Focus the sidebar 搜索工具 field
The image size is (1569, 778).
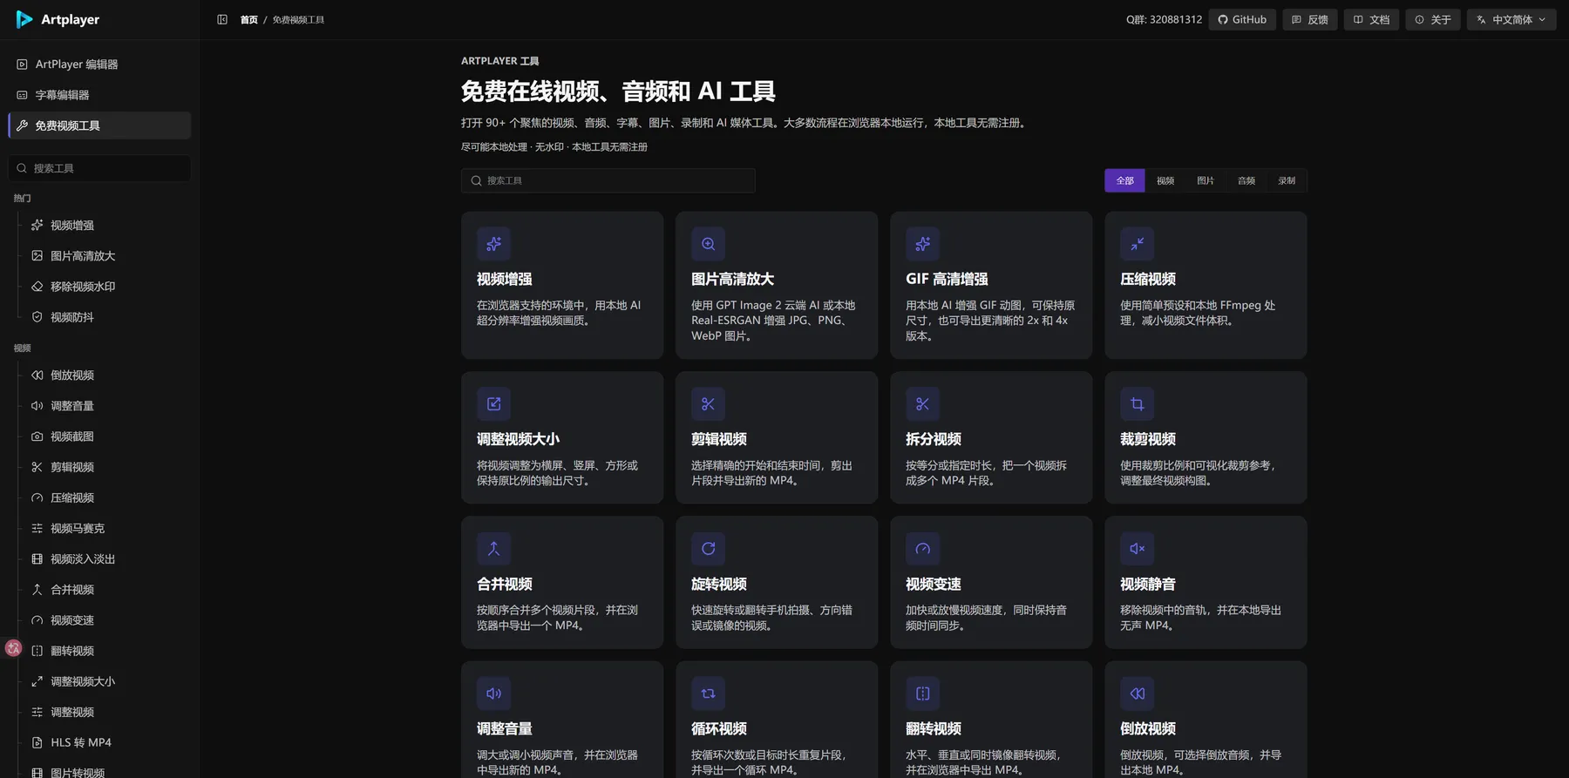point(99,168)
